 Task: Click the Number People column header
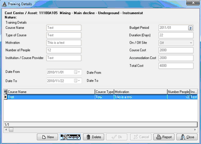[179, 92]
